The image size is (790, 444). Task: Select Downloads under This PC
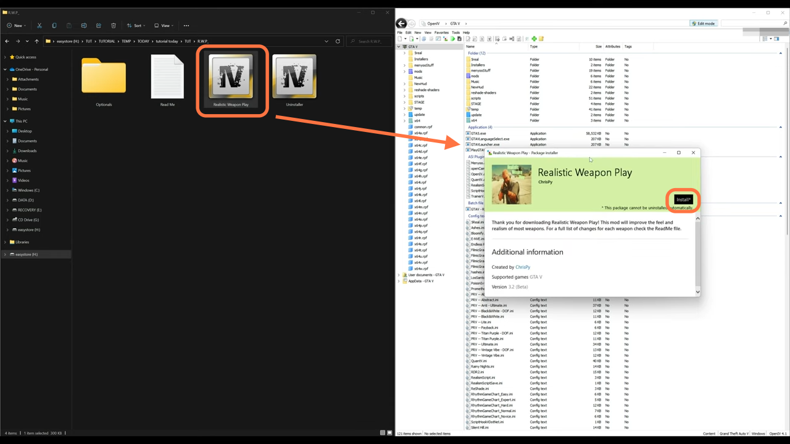pyautogui.click(x=27, y=150)
